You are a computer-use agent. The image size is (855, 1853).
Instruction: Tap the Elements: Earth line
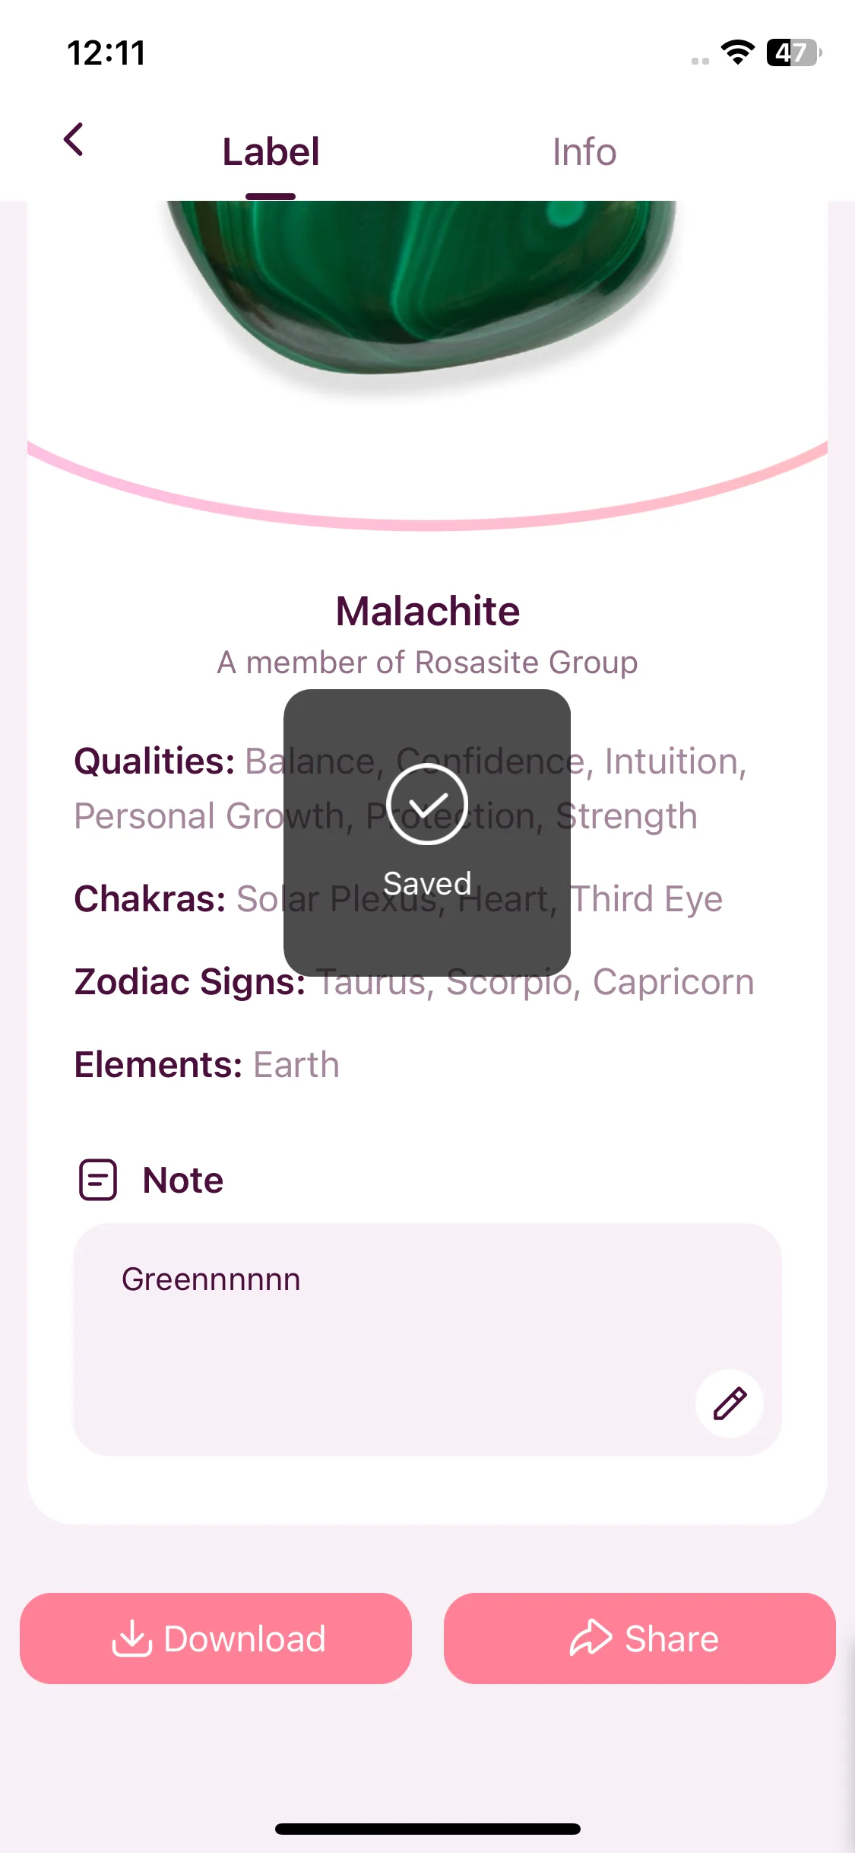tap(207, 1064)
